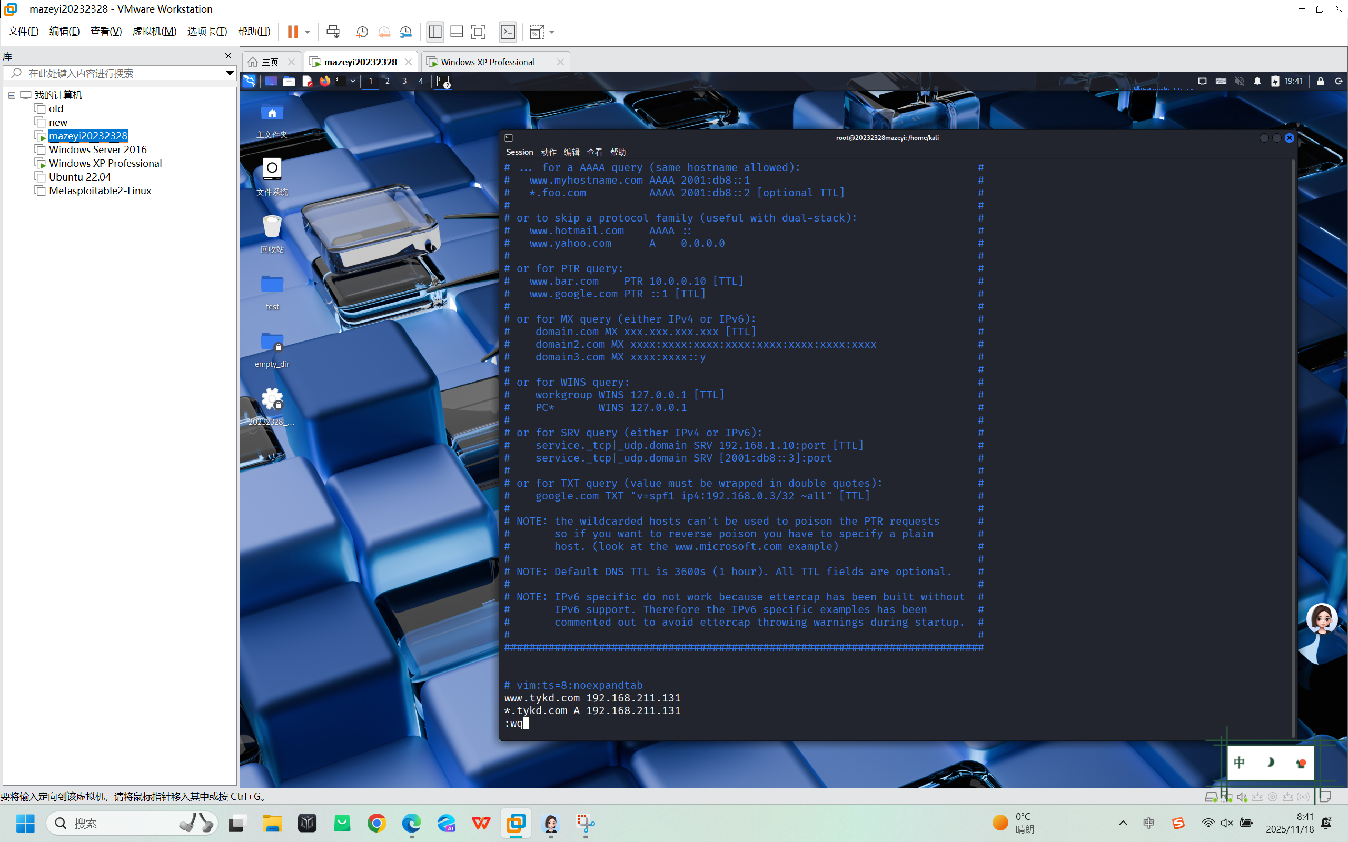Open the console view toolbar icon

click(x=508, y=32)
